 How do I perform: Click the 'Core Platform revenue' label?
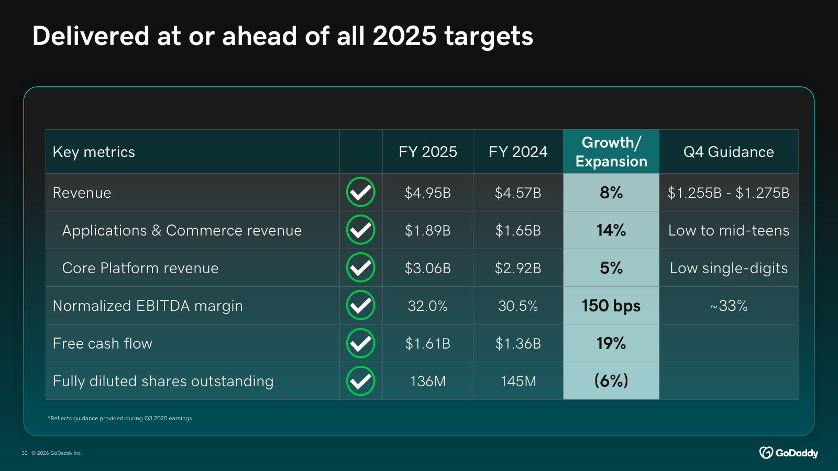[140, 268]
